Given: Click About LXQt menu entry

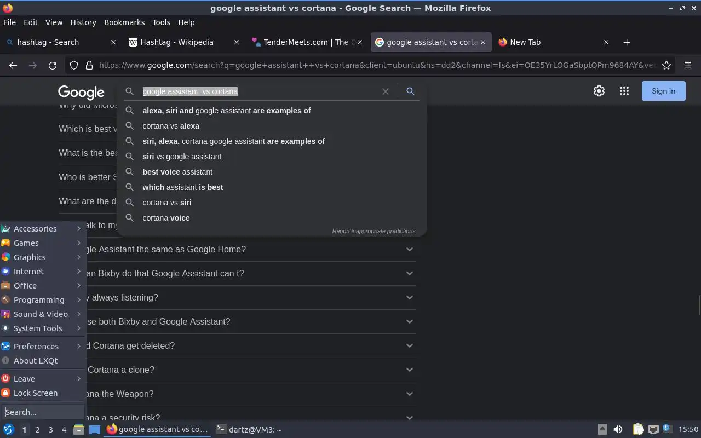Looking at the screenshot, I should (x=43, y=361).
